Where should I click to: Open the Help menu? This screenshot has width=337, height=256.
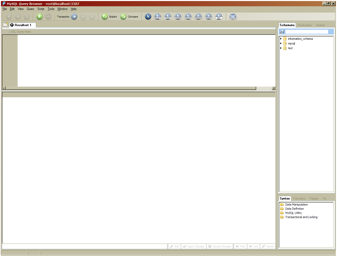coord(74,9)
